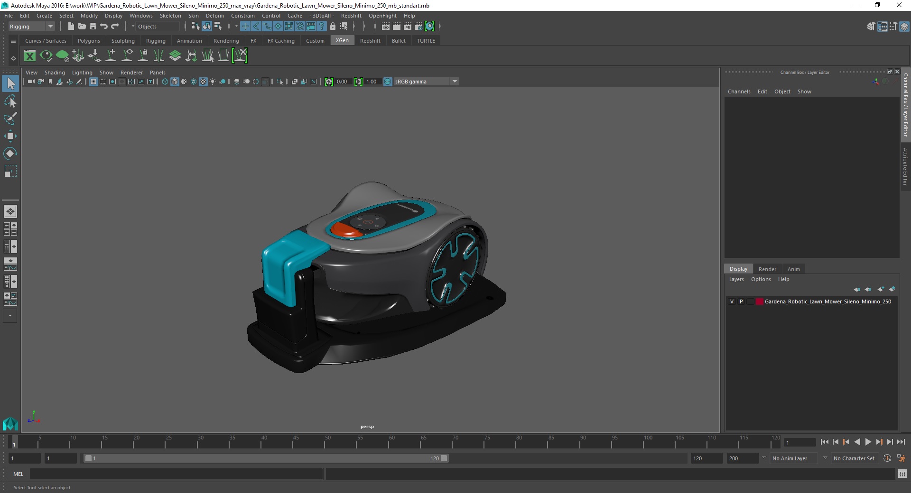Screen dimensions: 911x493
Task: Toggle viewport grid display icon
Action: pyautogui.click(x=93, y=82)
